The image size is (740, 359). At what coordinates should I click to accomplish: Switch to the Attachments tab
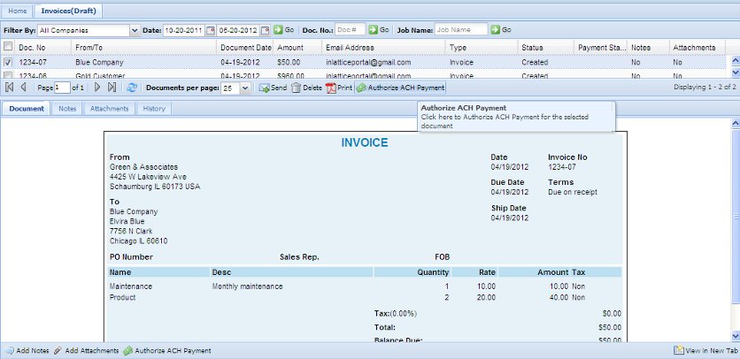coord(110,109)
